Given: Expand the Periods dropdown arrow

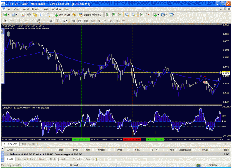Looking at the screenshot, I should pyautogui.click(x=166, y=14).
